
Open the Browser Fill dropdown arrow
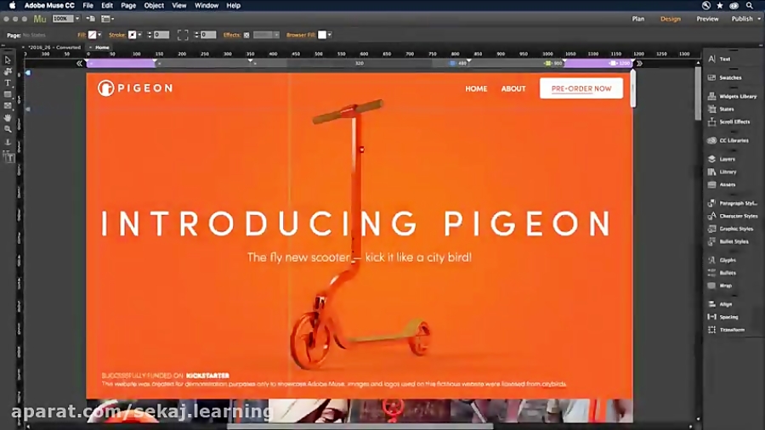point(330,35)
